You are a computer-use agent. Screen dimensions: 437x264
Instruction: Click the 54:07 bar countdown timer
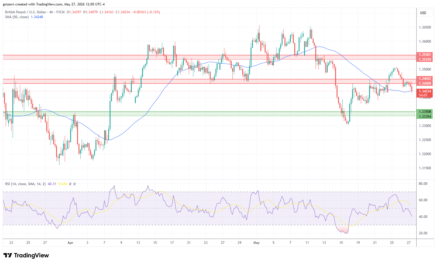click(x=423, y=95)
